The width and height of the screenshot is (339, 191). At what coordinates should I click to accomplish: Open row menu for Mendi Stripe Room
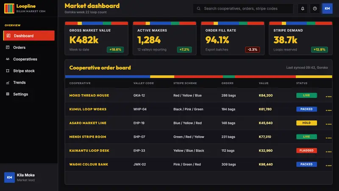(x=328, y=138)
